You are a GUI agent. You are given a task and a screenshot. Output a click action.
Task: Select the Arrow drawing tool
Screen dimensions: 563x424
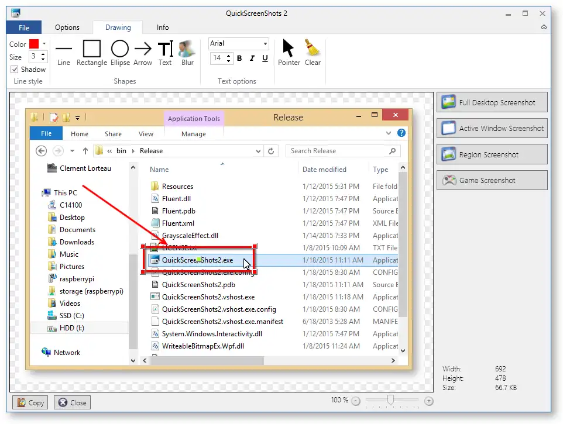143,53
